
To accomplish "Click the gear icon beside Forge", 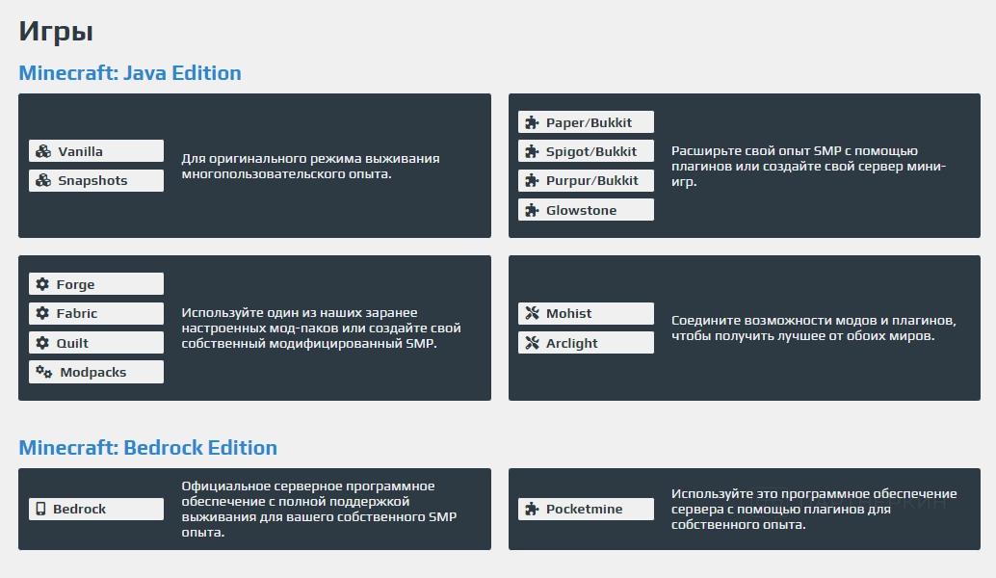I will (42, 284).
